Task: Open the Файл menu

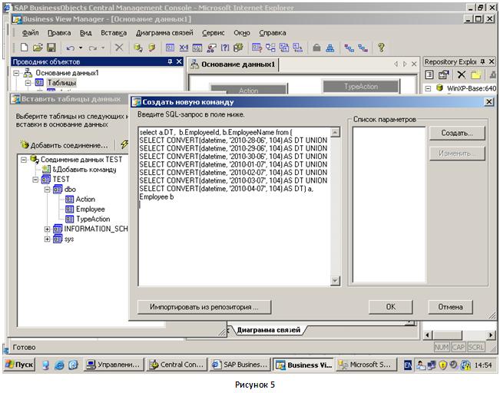Action: click(x=30, y=33)
